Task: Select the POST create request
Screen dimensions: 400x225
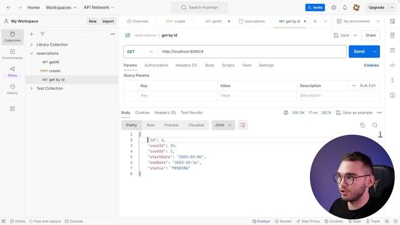Action: [x=71, y=71]
